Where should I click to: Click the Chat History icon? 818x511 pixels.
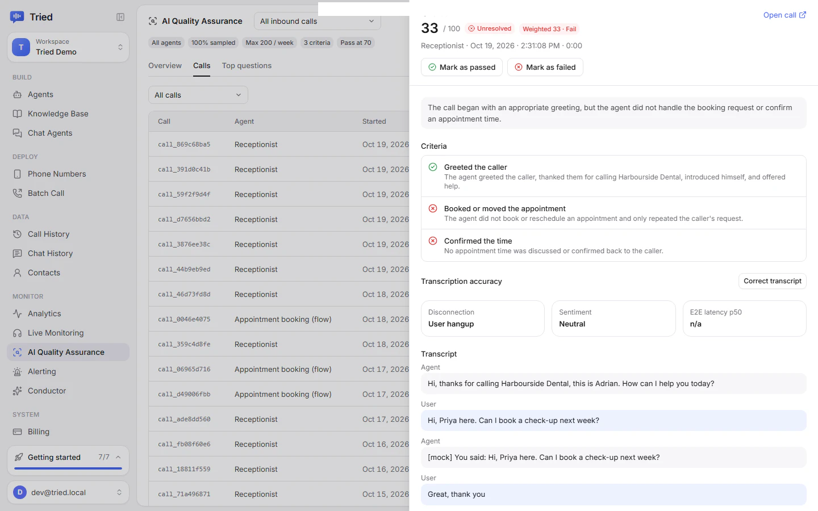(18, 254)
